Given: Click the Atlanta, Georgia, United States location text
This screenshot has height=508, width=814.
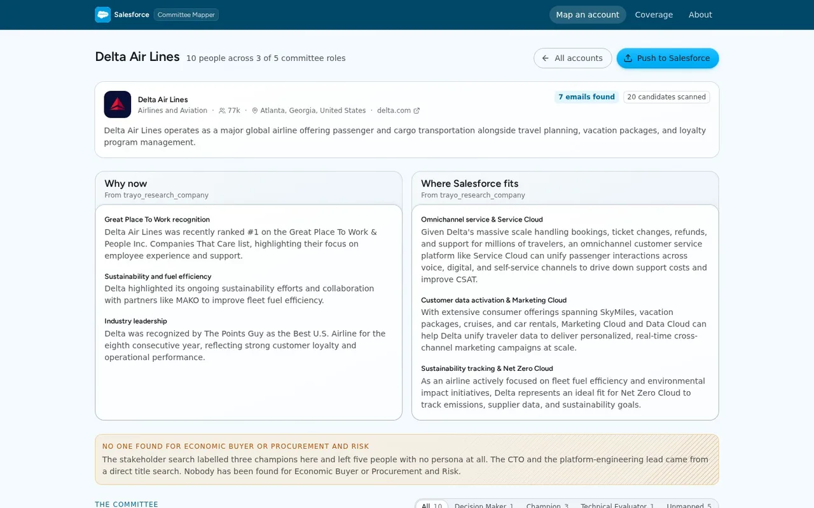Looking at the screenshot, I should coord(313,110).
